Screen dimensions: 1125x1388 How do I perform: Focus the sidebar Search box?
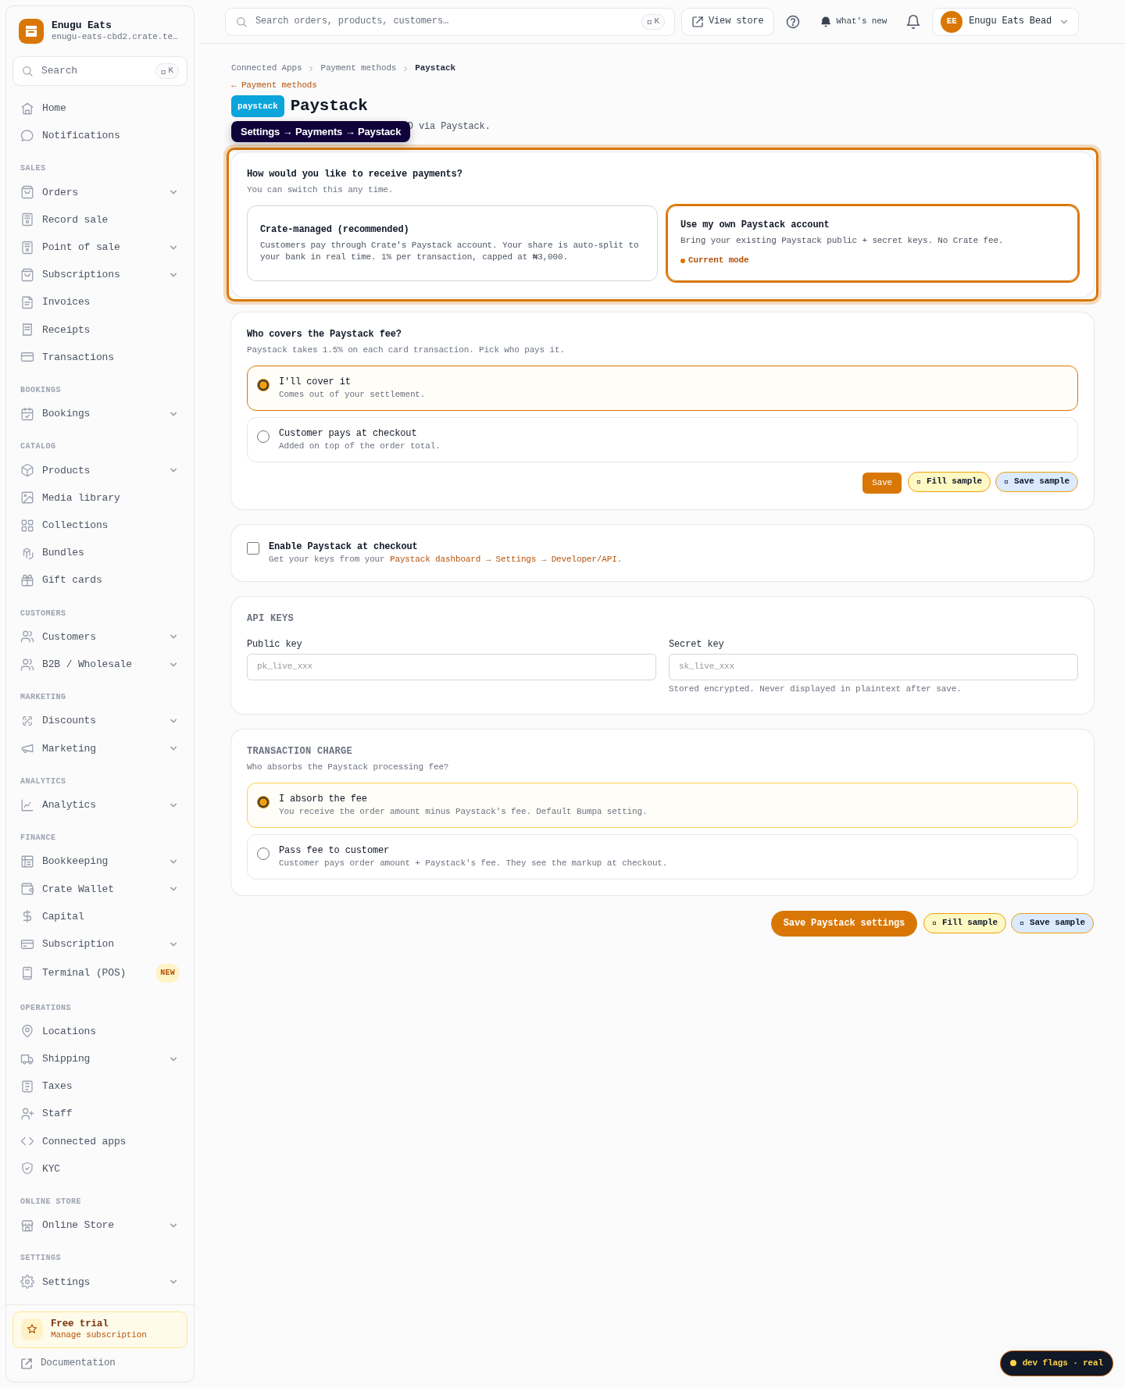tap(100, 71)
